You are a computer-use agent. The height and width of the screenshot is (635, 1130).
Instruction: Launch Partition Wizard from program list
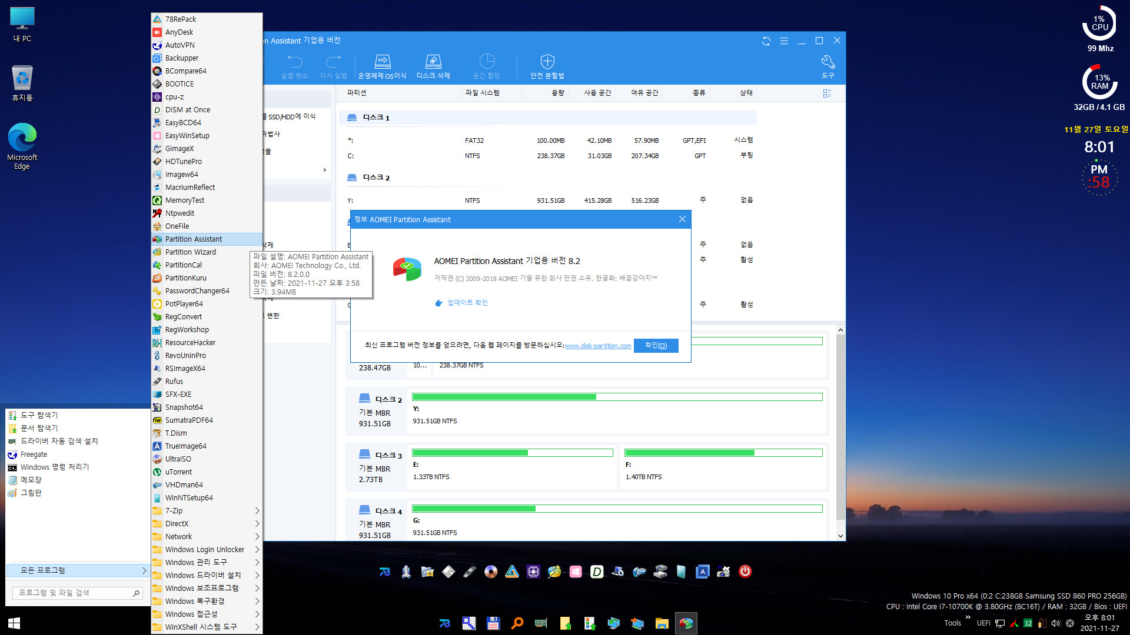(x=207, y=252)
